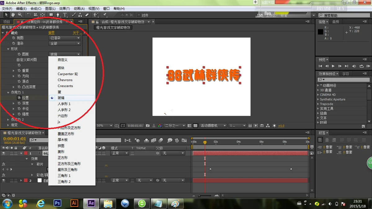372x209 pixels.
Task: Toggle stopwatch for 深度 property
Action: coord(19,103)
